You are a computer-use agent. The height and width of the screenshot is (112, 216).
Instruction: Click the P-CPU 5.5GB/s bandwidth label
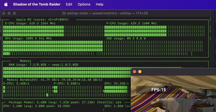(67, 83)
